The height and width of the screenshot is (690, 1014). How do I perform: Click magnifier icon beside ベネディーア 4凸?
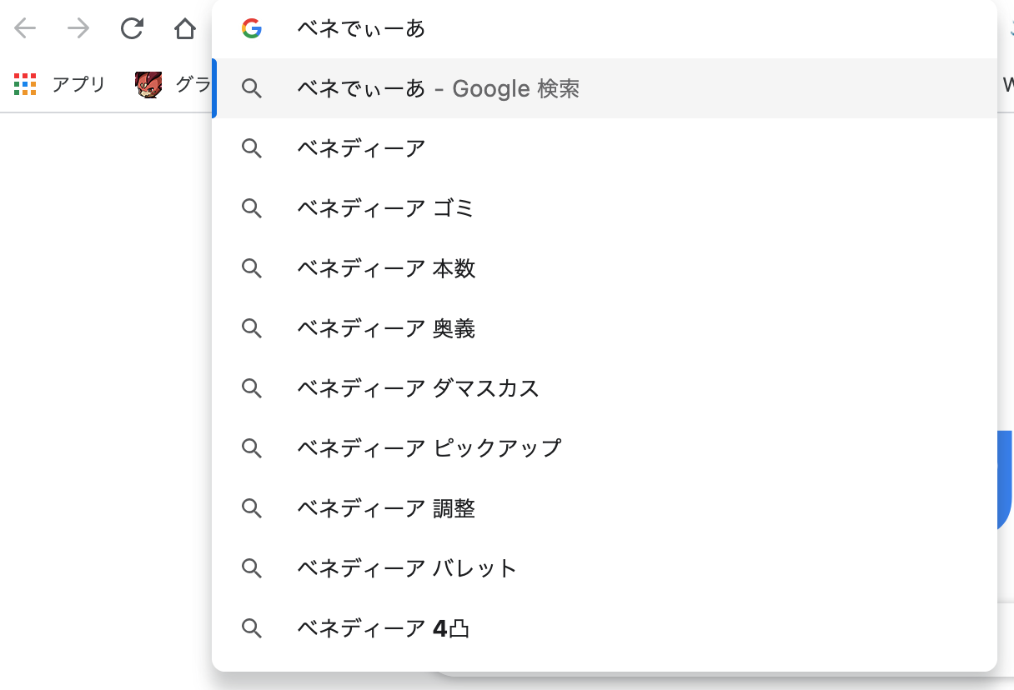coord(252,628)
